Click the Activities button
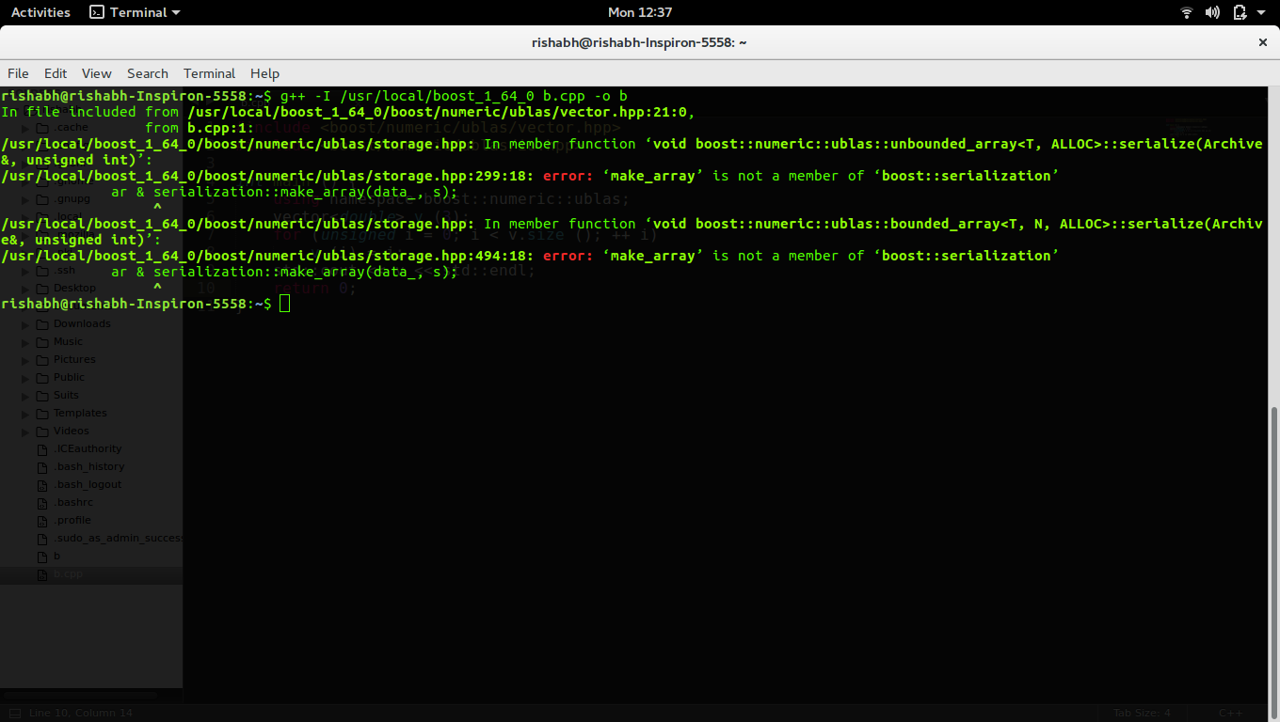Viewport: 1280px width, 722px height. click(40, 12)
